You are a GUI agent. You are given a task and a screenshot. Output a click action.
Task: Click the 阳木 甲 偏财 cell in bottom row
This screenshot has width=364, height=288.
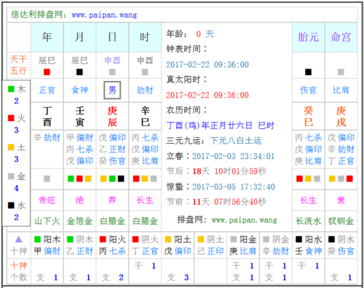coord(47,245)
